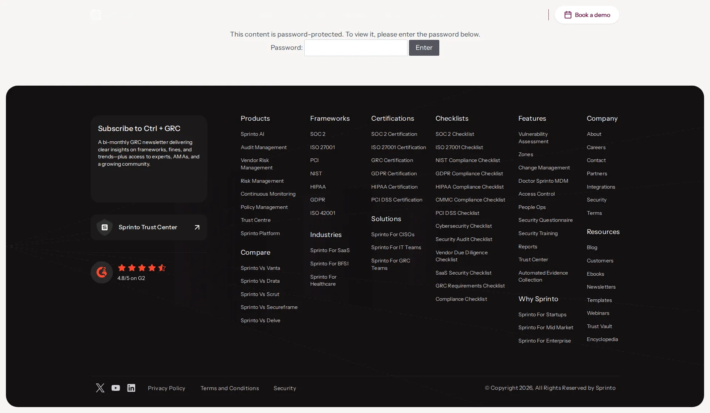
Task: Open SaaS Security Checklist link
Action: (x=463, y=273)
